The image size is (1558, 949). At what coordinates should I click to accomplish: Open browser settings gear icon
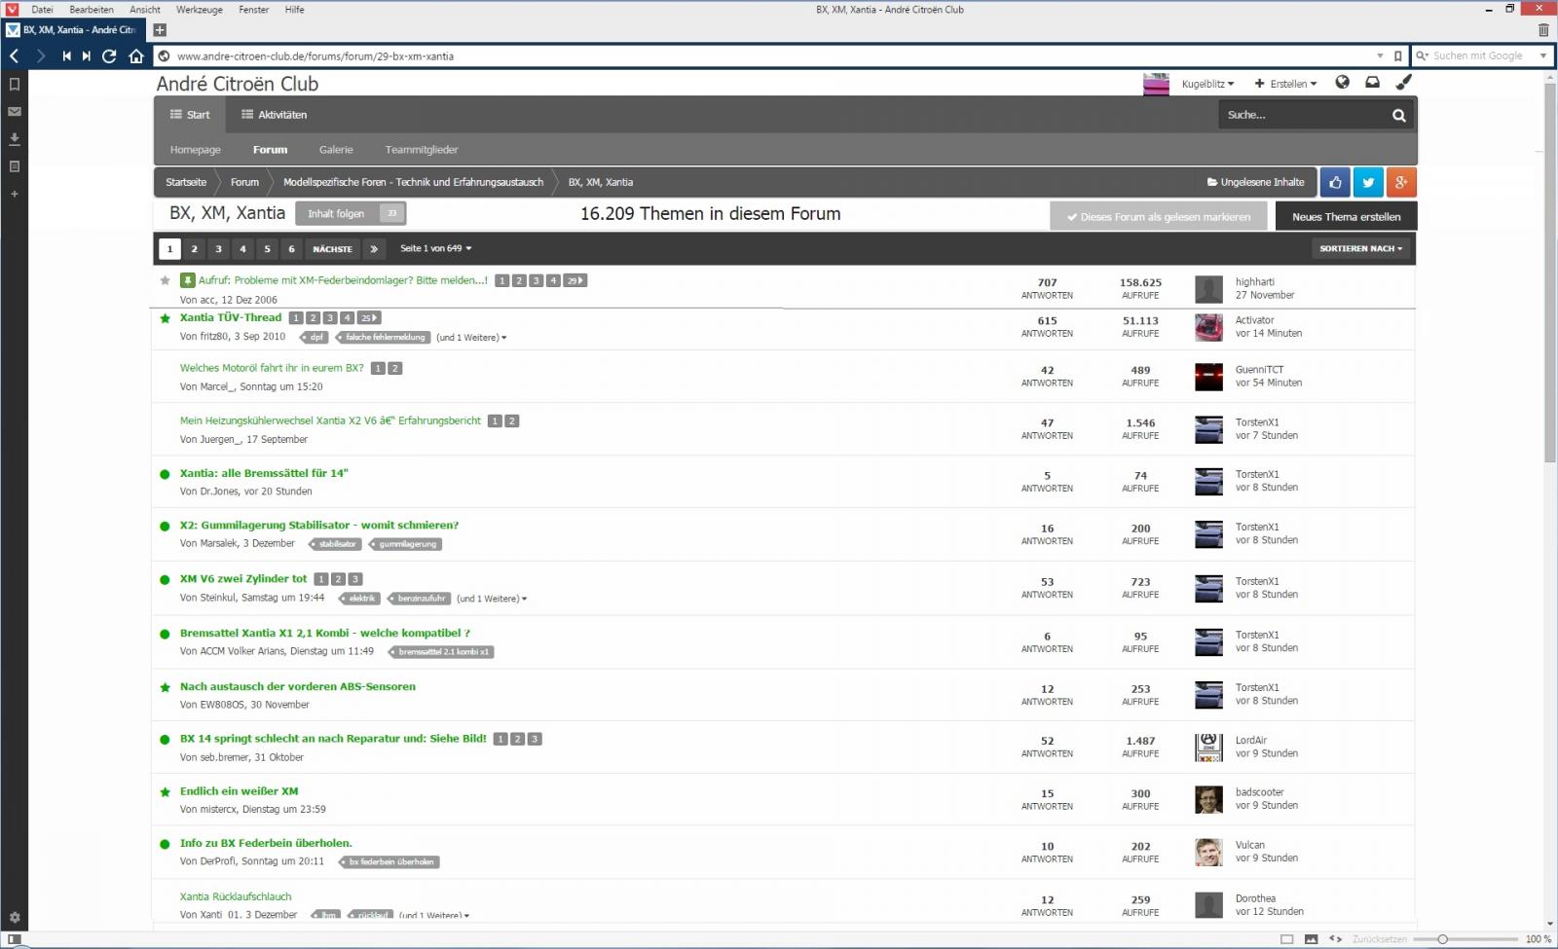point(14,918)
